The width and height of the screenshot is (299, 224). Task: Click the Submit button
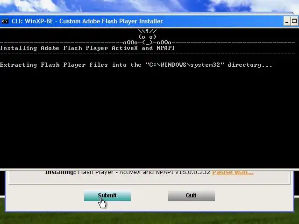107,196
